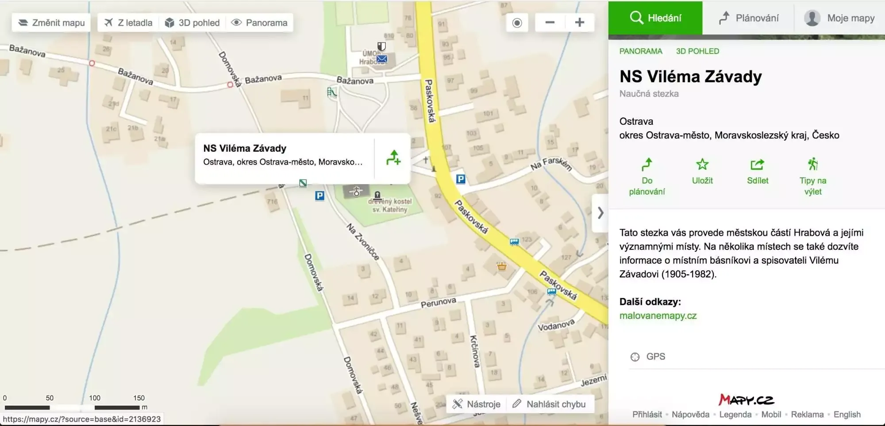
Task: Click the Sdílet share icon
Action: (x=757, y=165)
